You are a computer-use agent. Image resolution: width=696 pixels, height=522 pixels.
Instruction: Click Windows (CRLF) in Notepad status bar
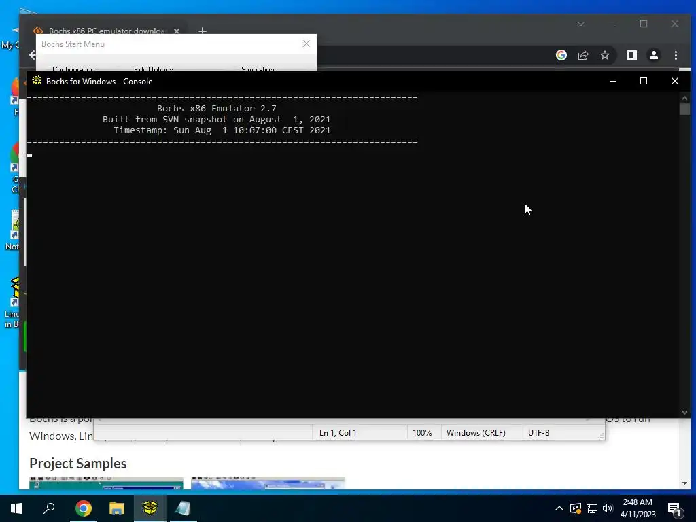[x=476, y=432]
